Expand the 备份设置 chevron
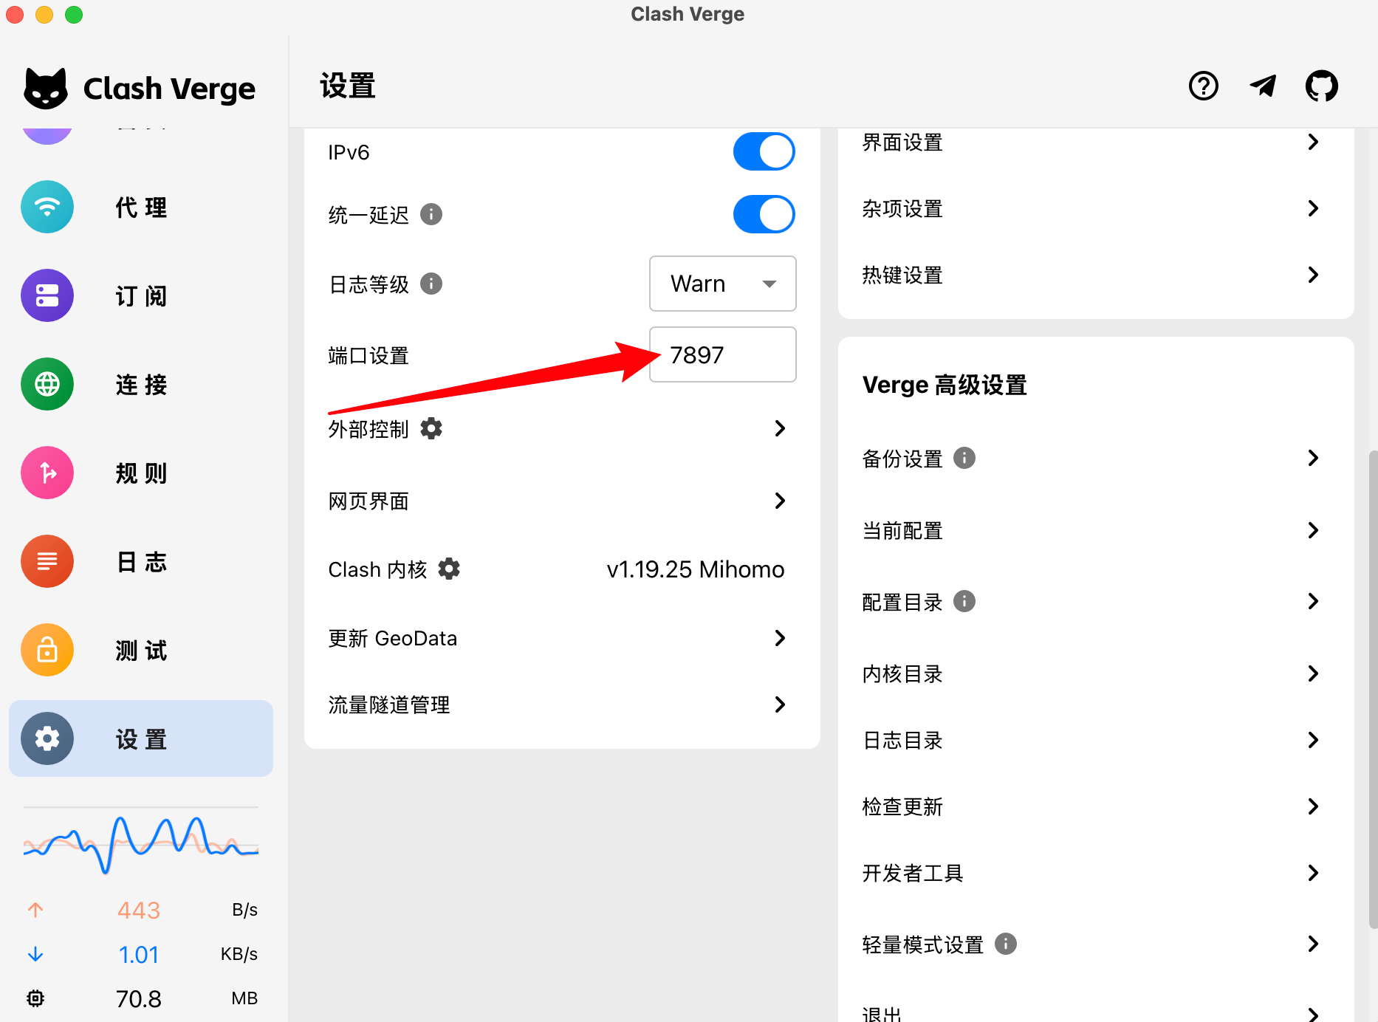 (x=1313, y=458)
